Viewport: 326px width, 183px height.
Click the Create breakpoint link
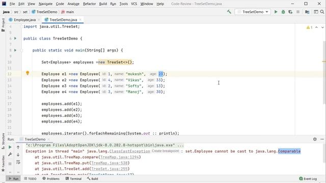pyautogui.click(x=165, y=151)
